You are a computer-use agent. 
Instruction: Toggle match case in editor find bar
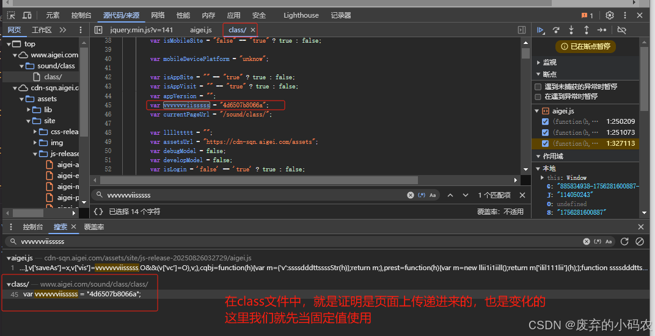[x=433, y=195]
